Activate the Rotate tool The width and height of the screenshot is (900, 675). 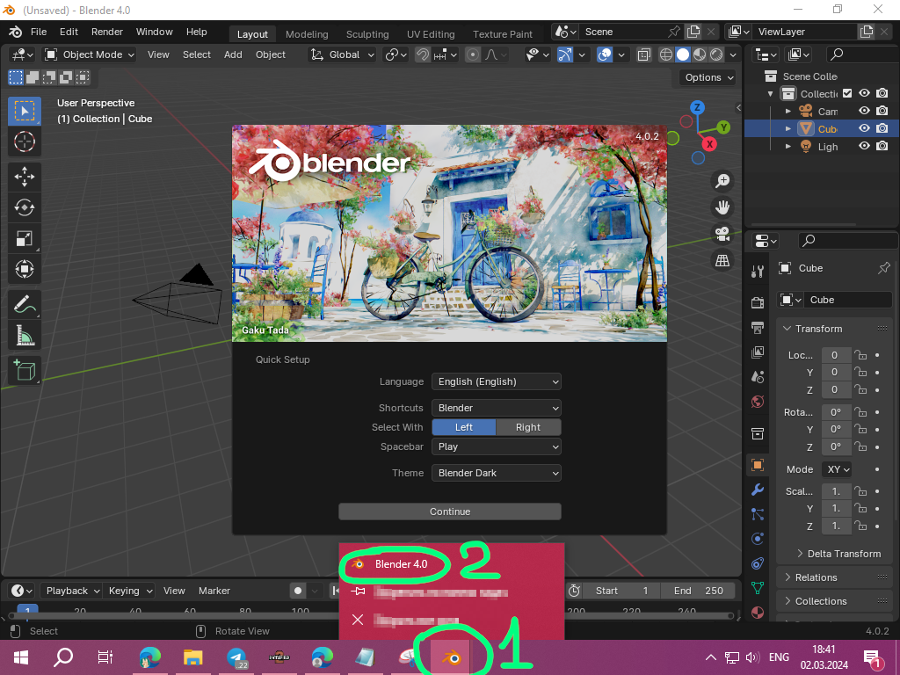click(x=24, y=207)
